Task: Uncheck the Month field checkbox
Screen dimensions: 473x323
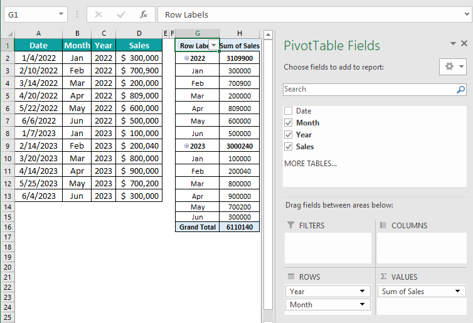Action: coord(289,123)
